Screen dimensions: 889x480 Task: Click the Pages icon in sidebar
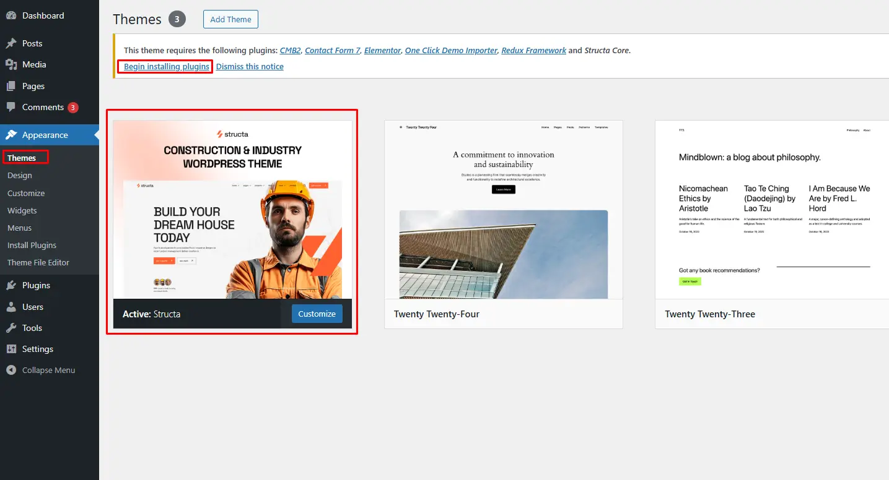tap(11, 86)
